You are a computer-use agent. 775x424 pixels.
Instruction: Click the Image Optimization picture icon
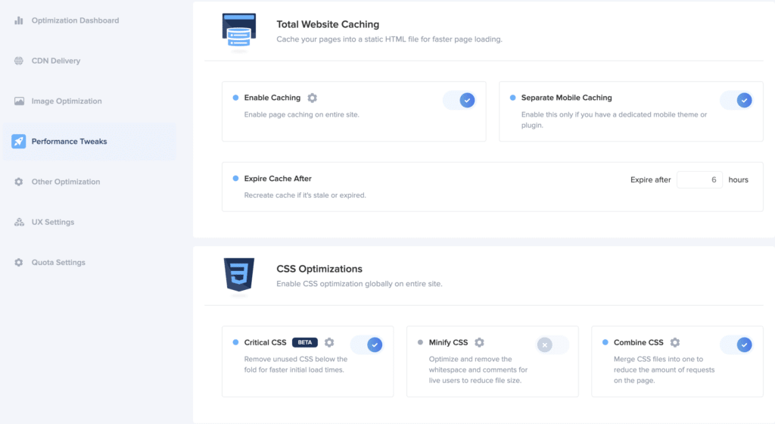point(19,101)
